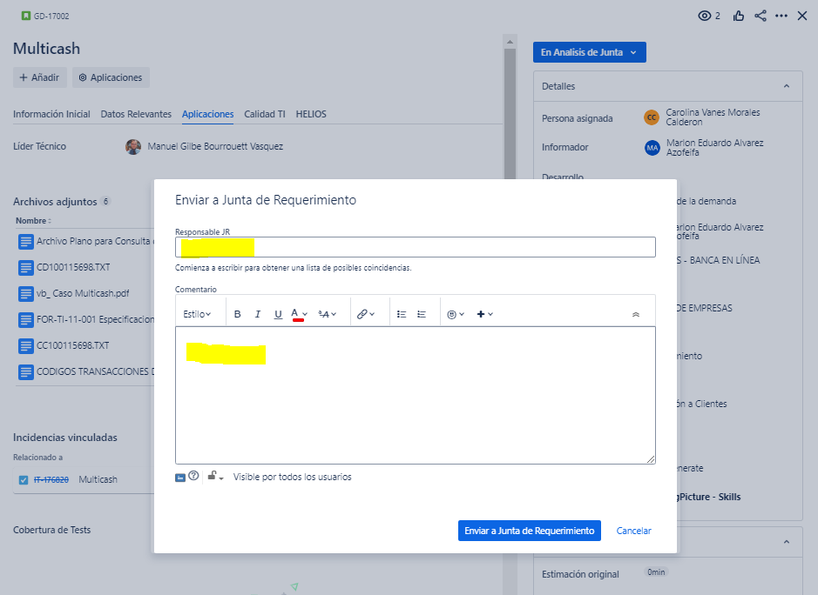
Task: Apply the red text color swatch
Action: [x=298, y=320]
